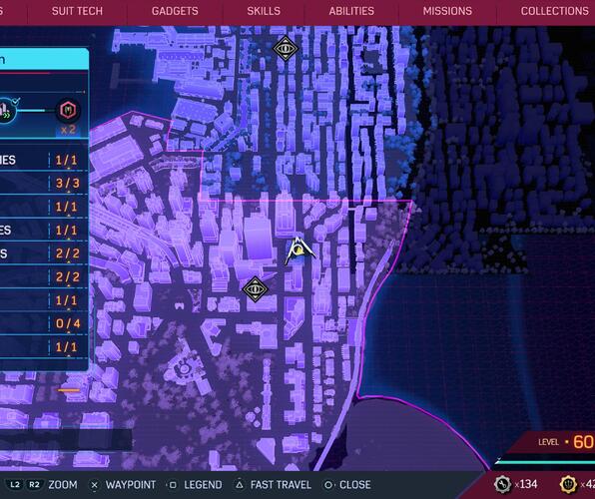
Task: Go to the Abilities tab
Action: tap(351, 11)
